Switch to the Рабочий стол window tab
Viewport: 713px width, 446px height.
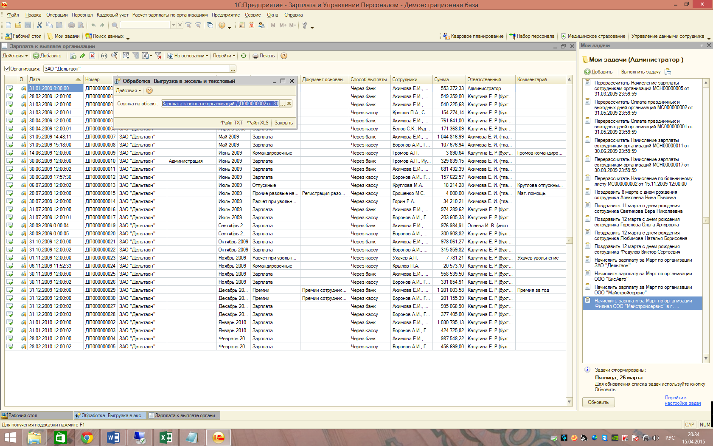pos(37,415)
